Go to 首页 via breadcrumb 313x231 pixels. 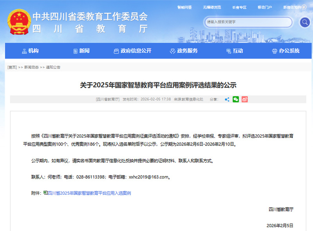pos(12,67)
